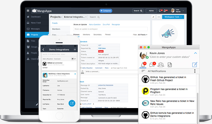Open the hamburger menu in MangoApps header

click(28, 11)
